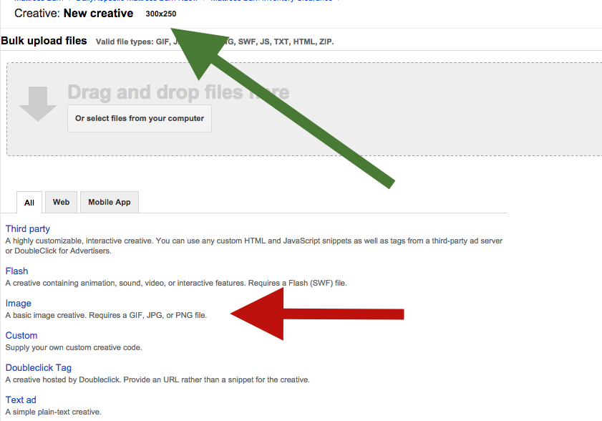Select the Doubleclick Tag creative link
Screen dimensions: 602x421
pos(39,368)
